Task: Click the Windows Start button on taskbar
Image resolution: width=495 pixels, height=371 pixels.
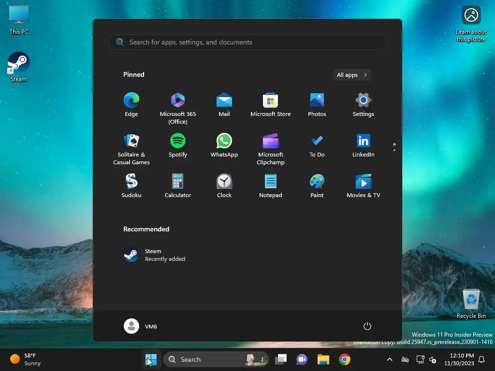Action: [151, 359]
